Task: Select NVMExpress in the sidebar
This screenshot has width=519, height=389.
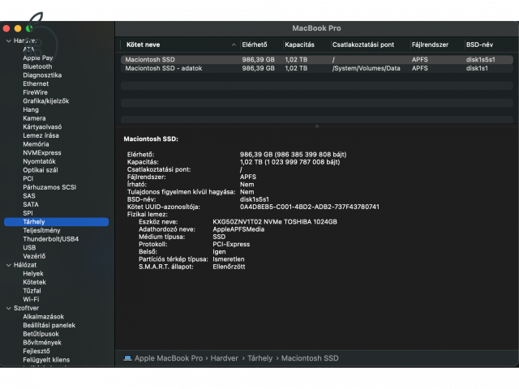Action: [42, 152]
